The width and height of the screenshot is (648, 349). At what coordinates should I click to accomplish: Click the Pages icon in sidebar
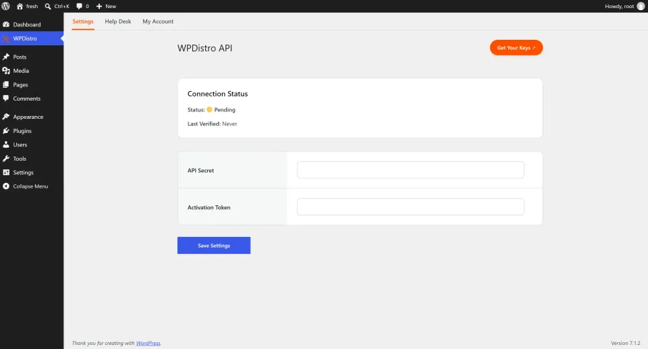[x=6, y=85]
